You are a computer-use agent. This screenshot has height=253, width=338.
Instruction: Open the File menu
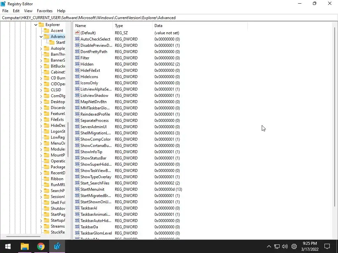5,11
